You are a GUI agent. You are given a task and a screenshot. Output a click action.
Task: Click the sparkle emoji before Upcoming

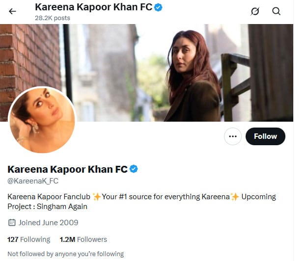coord(235,197)
